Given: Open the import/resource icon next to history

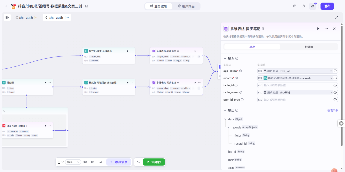Looking at the screenshot, I should (x=295, y=6).
